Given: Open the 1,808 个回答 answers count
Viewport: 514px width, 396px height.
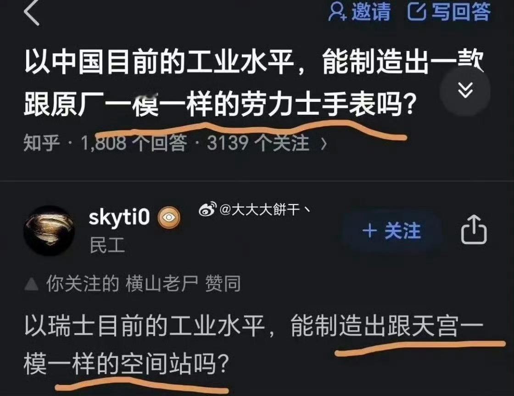Looking at the screenshot, I should (x=134, y=143).
